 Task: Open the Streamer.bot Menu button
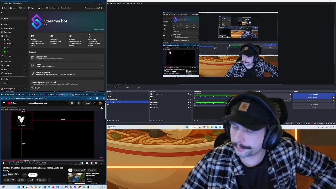(4, 8)
